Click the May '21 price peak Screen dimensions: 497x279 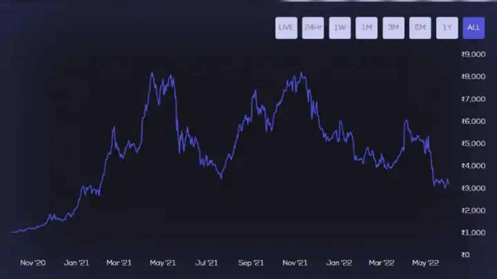(x=152, y=72)
